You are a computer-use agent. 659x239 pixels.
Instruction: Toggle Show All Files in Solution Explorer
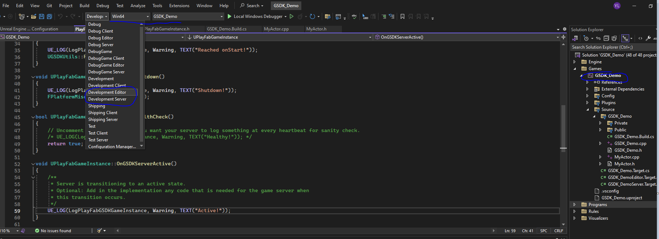pyautogui.click(x=614, y=38)
